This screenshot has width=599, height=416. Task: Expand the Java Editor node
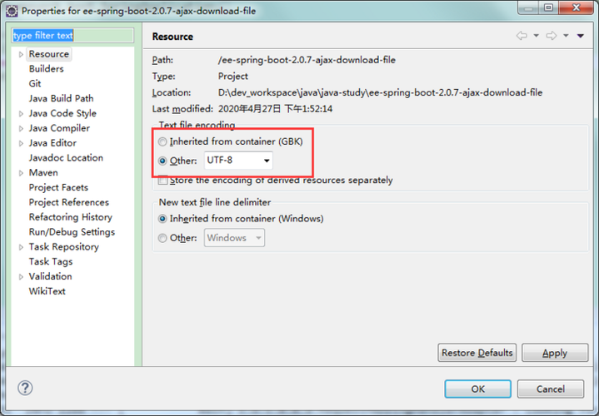pyautogui.click(x=21, y=143)
